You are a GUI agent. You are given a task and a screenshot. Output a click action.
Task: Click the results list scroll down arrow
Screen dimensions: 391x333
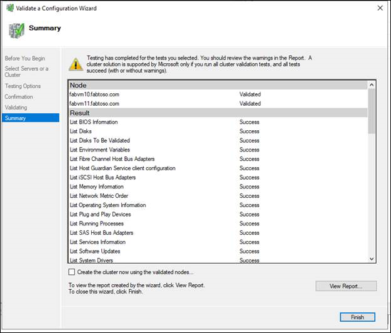click(x=372, y=258)
